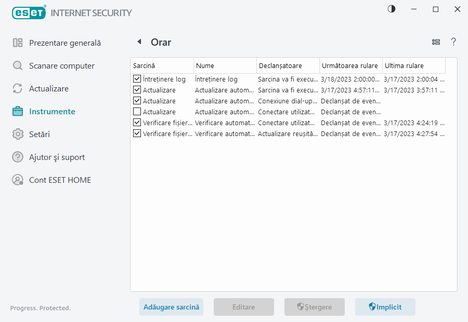Screen dimensions: 468x322
Task: Open Setări using the gear icon
Action: tap(18, 134)
